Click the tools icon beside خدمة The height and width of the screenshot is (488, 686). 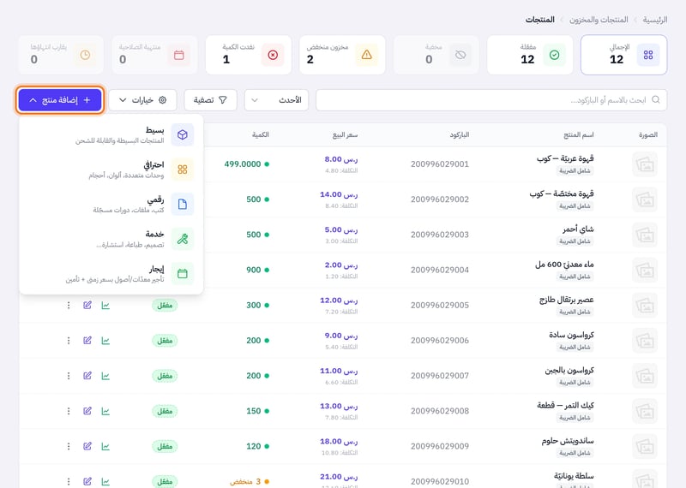tap(183, 239)
